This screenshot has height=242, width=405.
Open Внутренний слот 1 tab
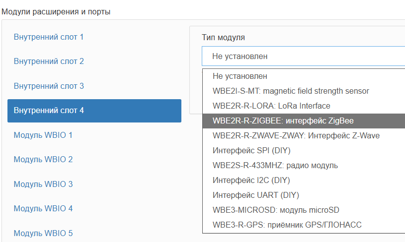[x=49, y=37]
